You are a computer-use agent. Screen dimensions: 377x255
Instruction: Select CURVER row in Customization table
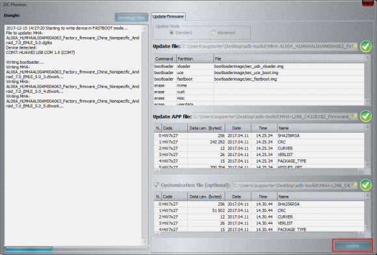tap(259, 217)
